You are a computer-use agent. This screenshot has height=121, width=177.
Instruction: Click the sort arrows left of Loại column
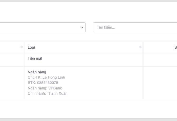(22, 47)
